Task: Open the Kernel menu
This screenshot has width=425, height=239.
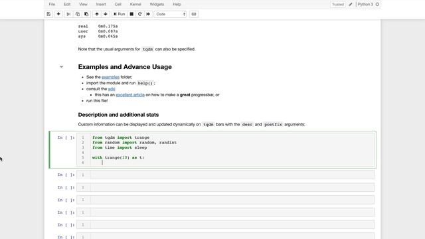Action: click(x=135, y=5)
